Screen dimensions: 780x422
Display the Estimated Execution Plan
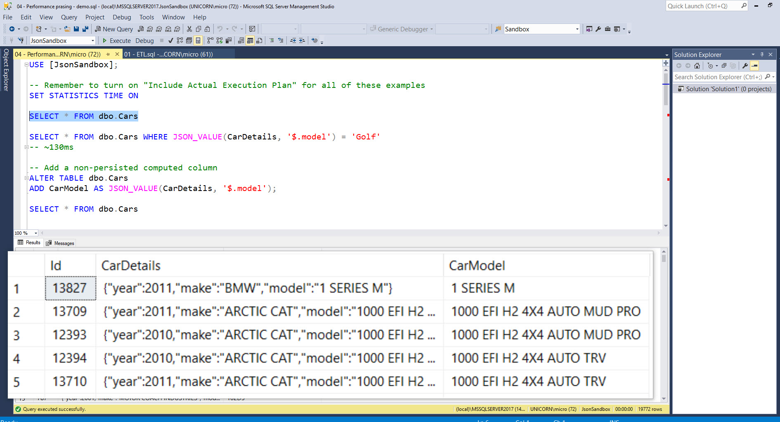(x=180, y=40)
